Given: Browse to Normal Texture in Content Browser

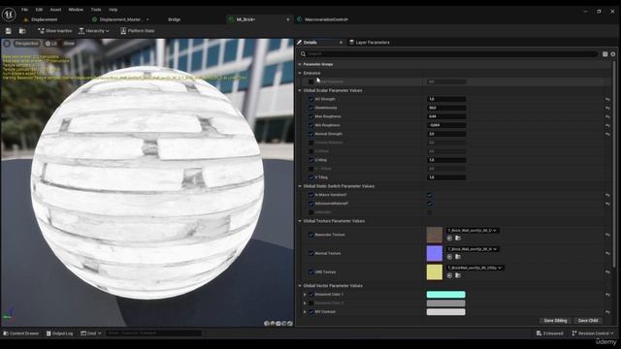Looking at the screenshot, I should (458, 256).
